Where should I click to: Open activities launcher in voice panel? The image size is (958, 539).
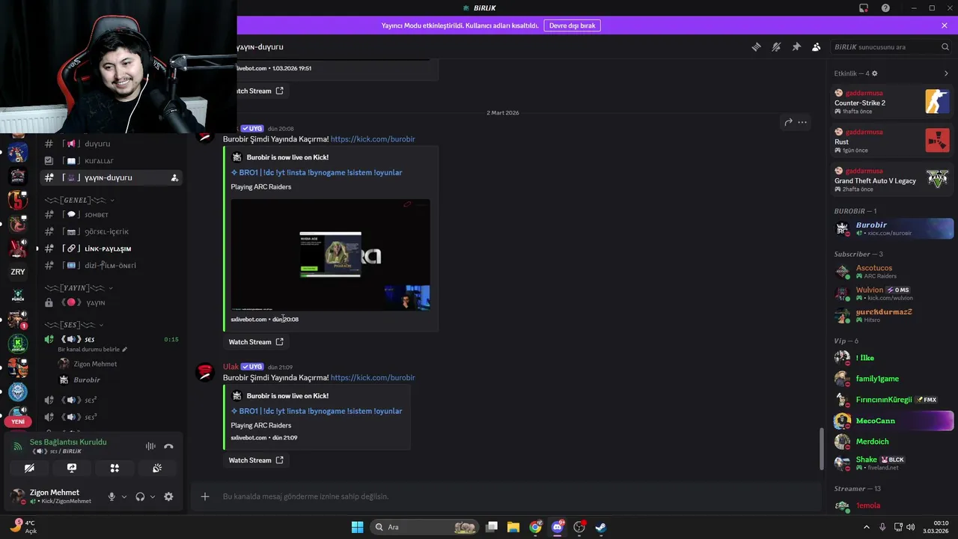[115, 468]
